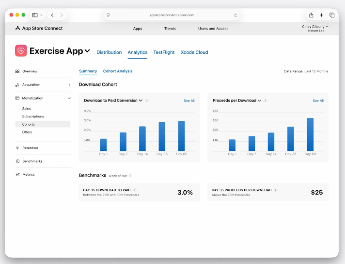Viewport: 345px width, 264px height.
Task: Go back with the browser back arrow
Action: (x=52, y=15)
